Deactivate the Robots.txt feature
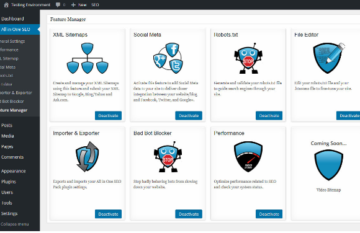The height and width of the screenshot is (233, 360). [x=269, y=116]
